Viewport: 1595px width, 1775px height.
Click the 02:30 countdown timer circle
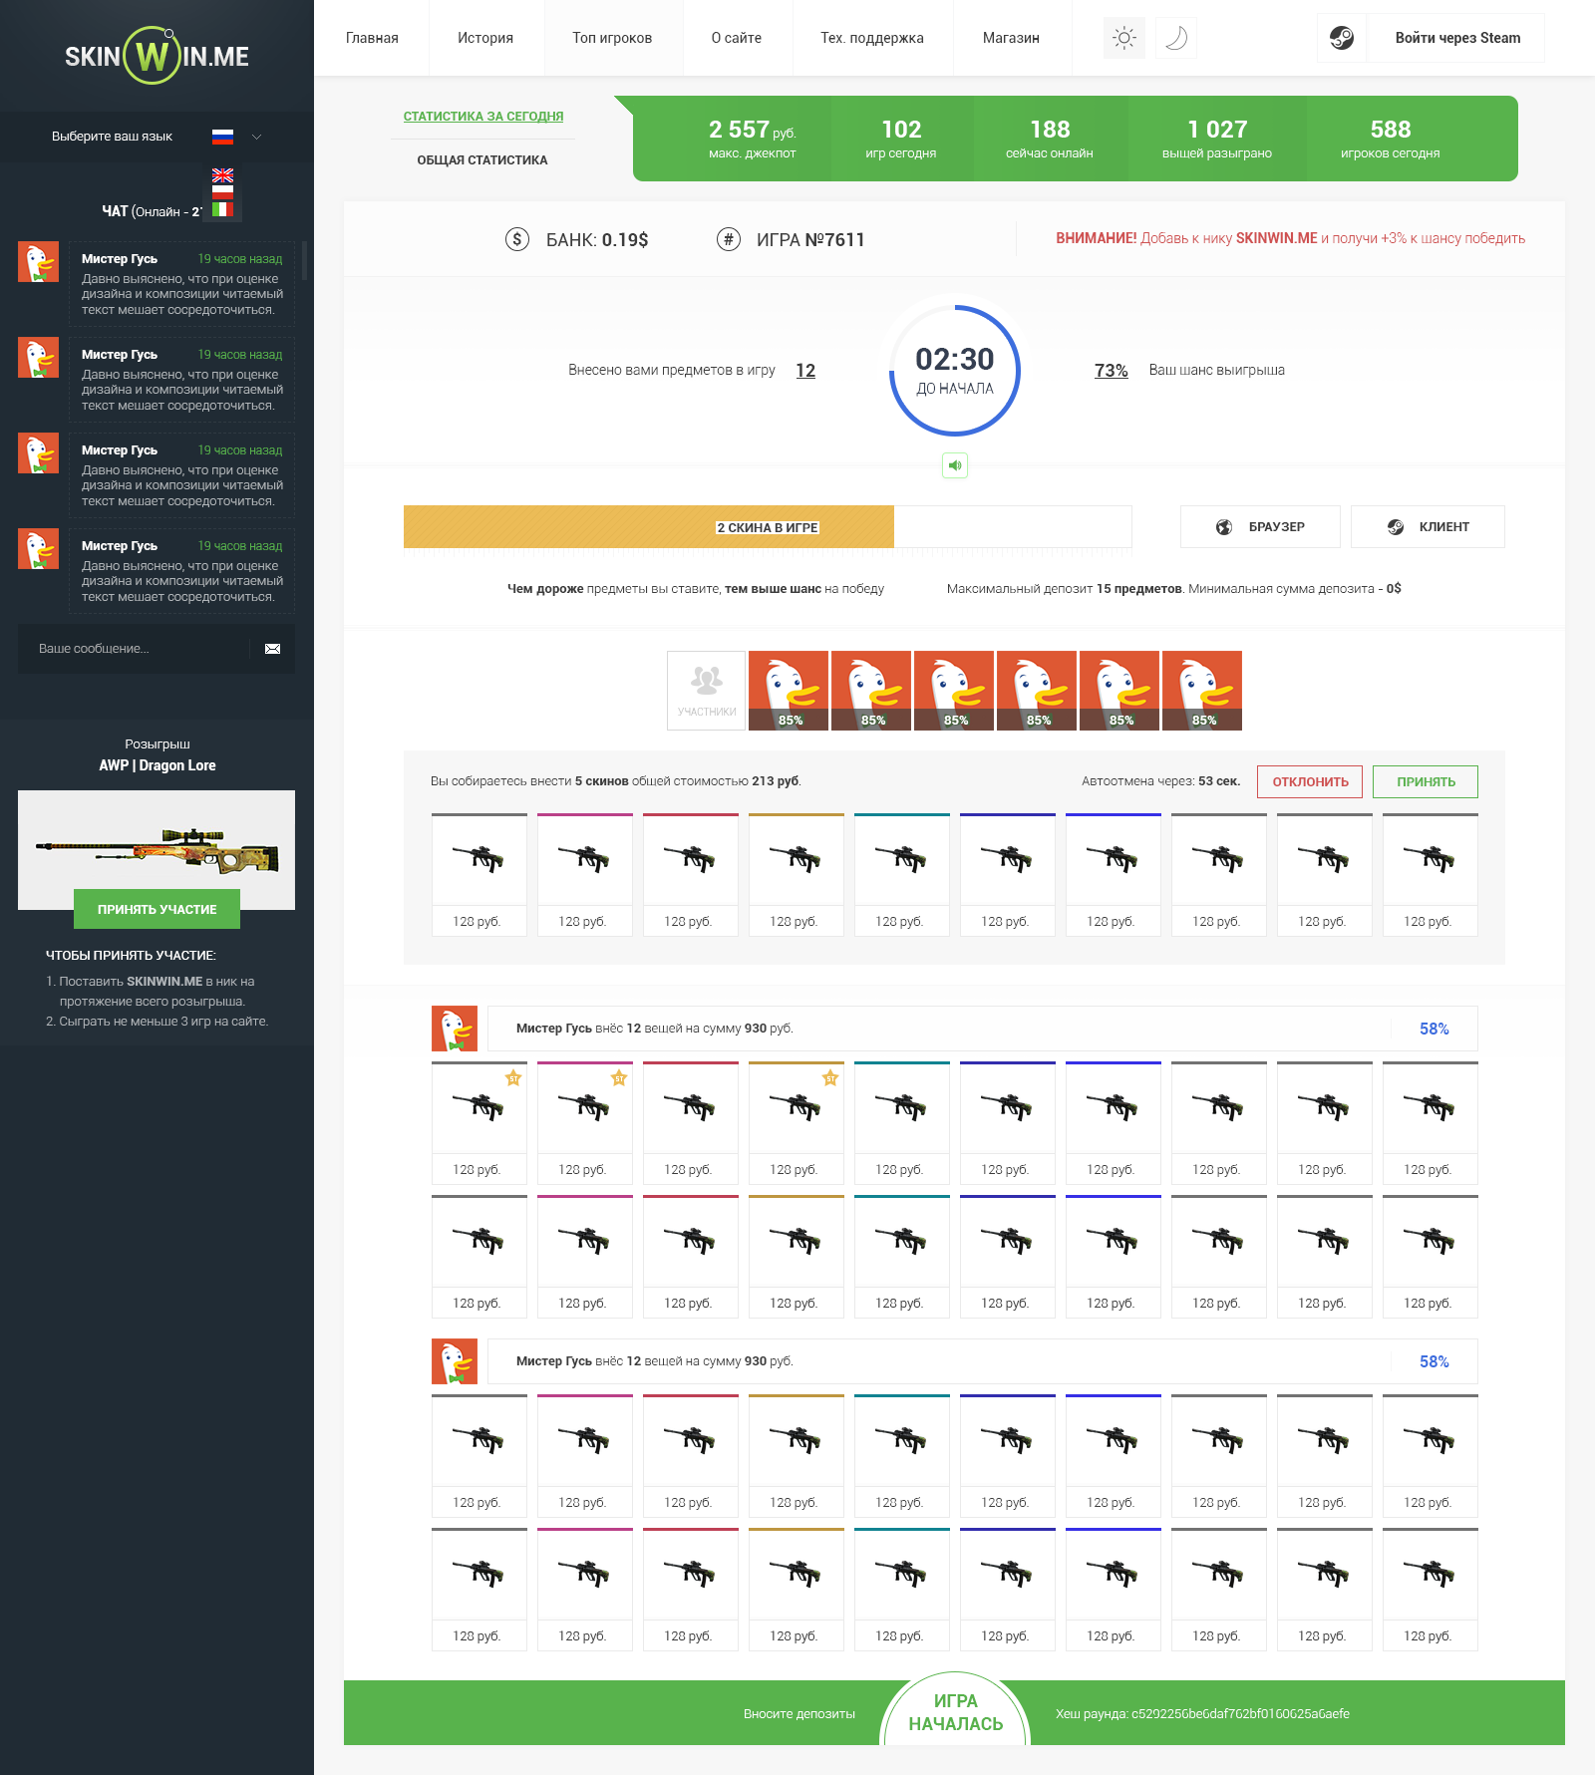[955, 370]
